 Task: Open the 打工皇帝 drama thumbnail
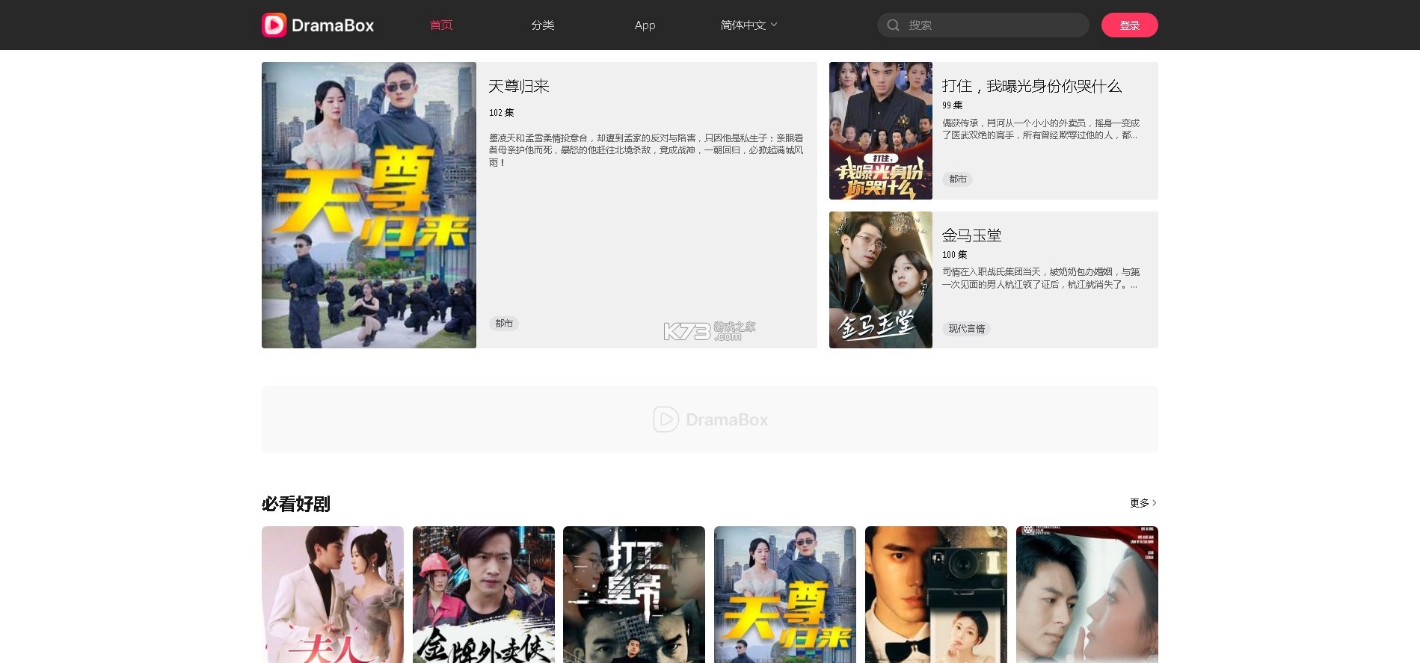pyautogui.click(x=633, y=594)
